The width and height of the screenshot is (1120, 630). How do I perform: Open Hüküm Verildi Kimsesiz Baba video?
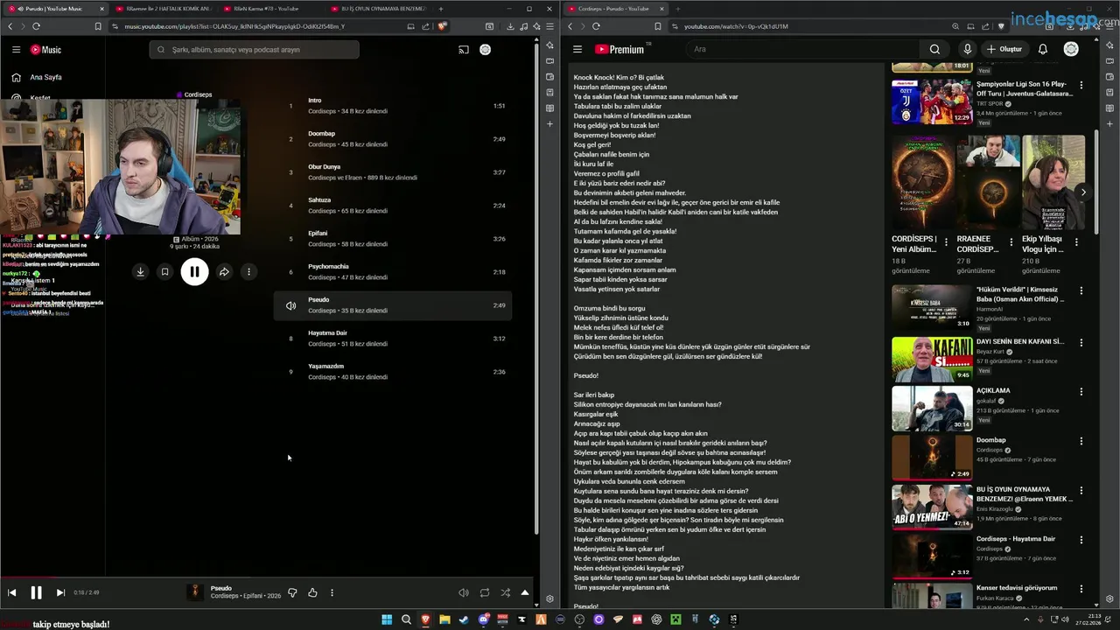pyautogui.click(x=932, y=306)
